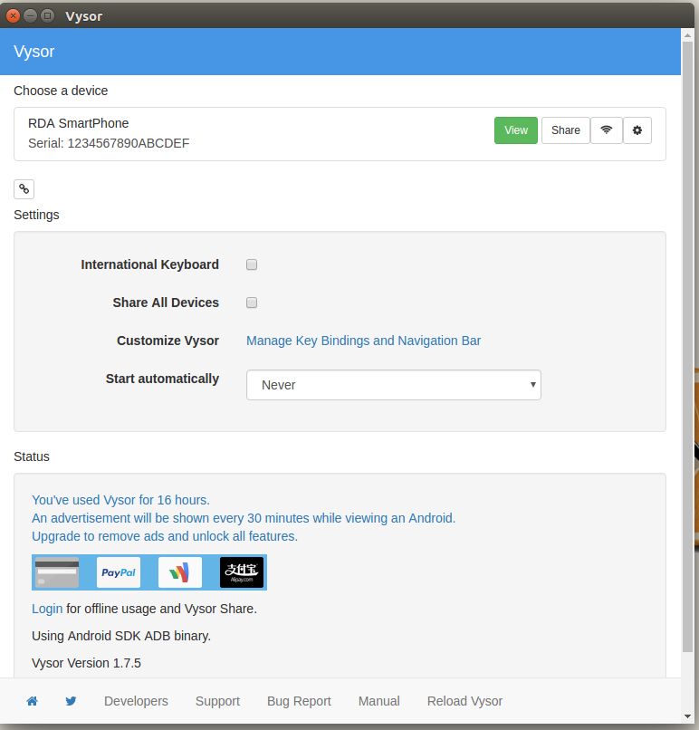
Task: Click the Share button for RDA SmartPhone
Action: coord(566,130)
